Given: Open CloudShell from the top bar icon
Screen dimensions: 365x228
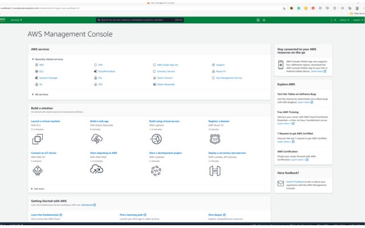Looking at the screenshot, I should [258, 20].
